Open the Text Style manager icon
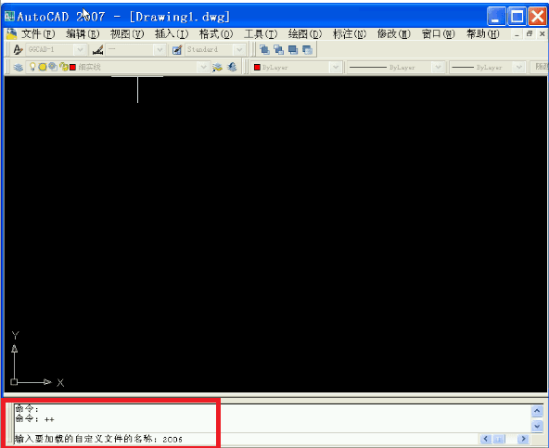This screenshot has width=549, height=448. point(18,50)
